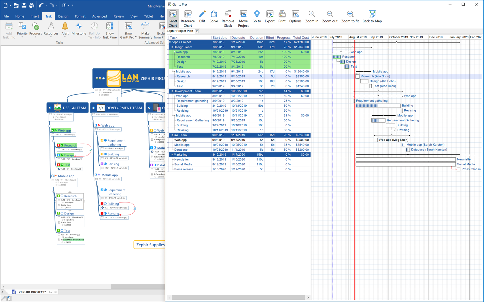
Task: Open the Resource Chart view
Action: 188,18
